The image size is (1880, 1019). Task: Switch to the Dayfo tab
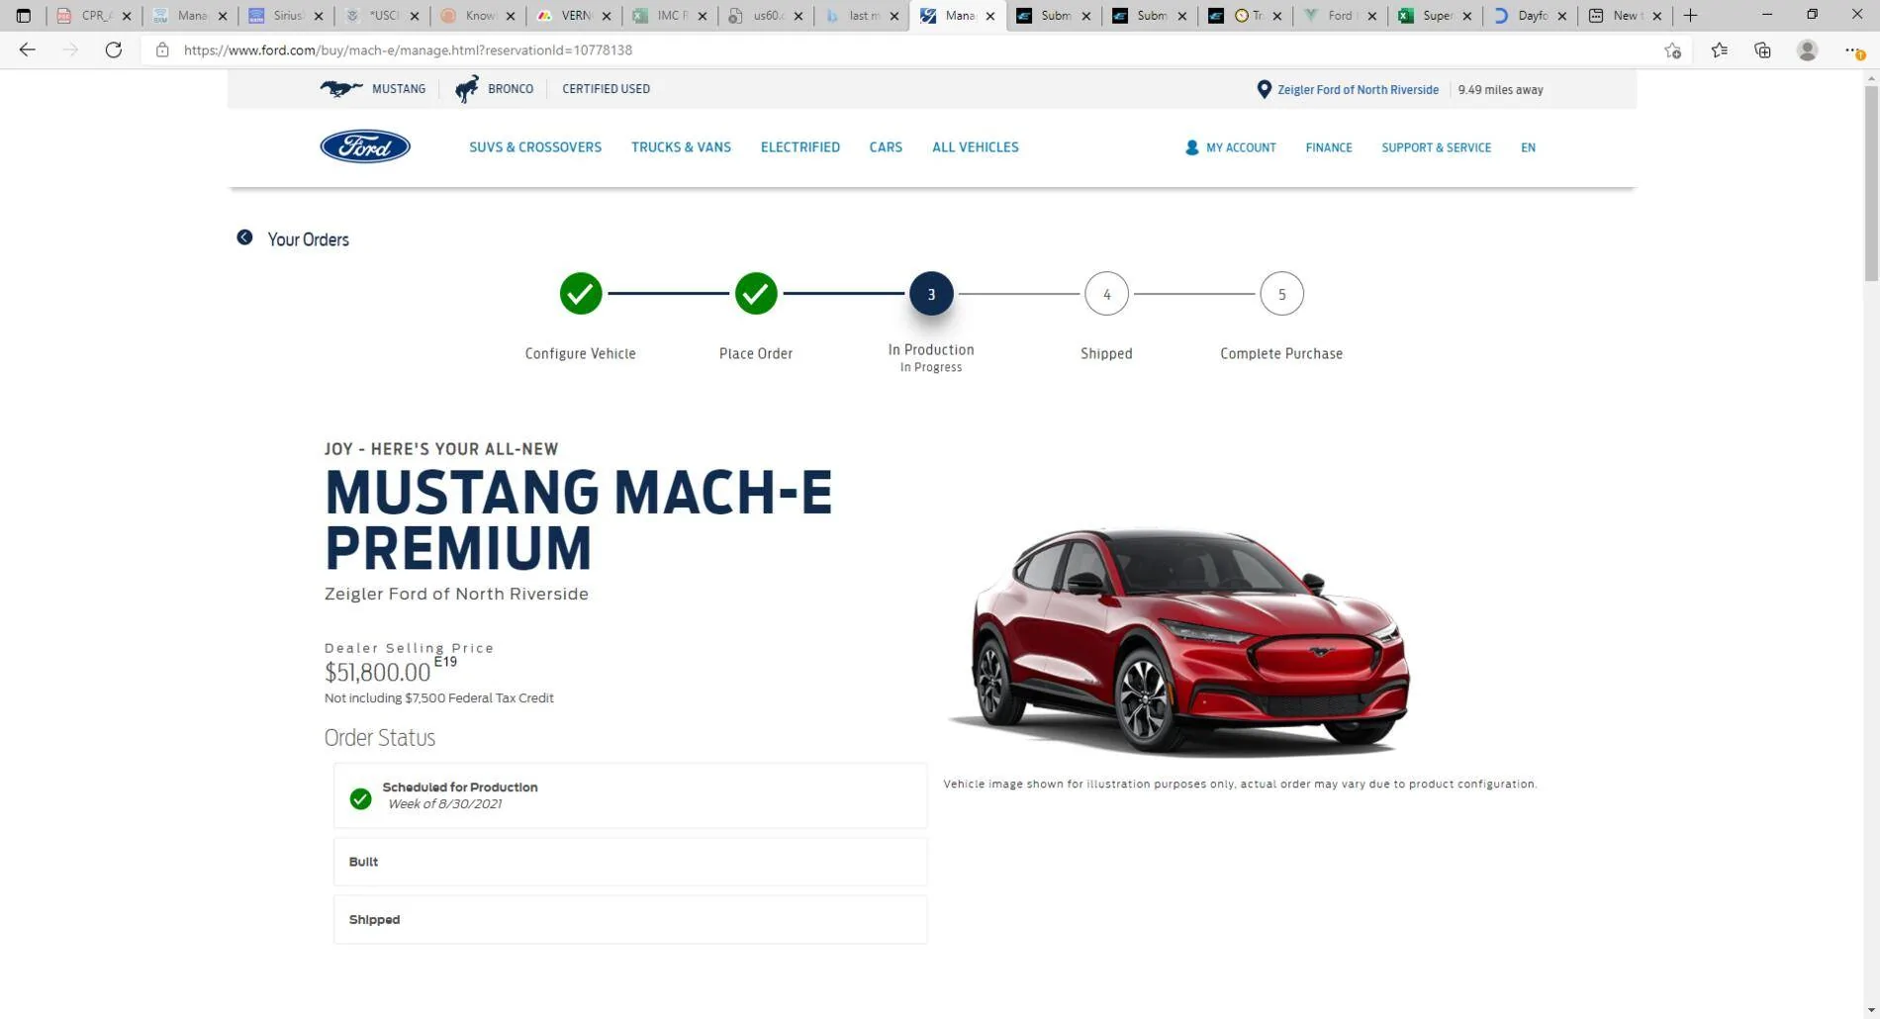1531,16
